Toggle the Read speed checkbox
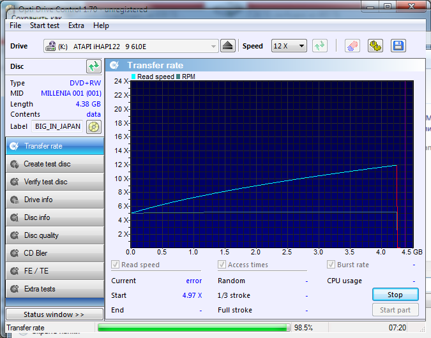This screenshot has height=338, width=431. [x=116, y=265]
